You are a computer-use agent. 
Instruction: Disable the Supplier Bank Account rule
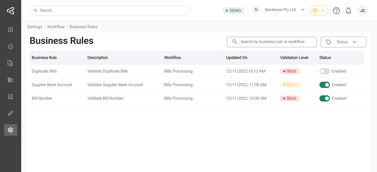click(x=324, y=85)
